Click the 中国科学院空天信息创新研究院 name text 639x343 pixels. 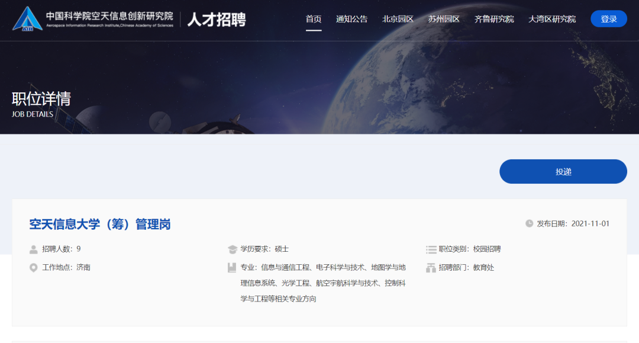109,16
